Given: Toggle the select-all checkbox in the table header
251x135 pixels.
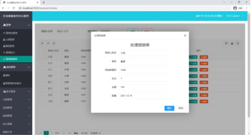Looking at the screenshot, I should point(41,50).
